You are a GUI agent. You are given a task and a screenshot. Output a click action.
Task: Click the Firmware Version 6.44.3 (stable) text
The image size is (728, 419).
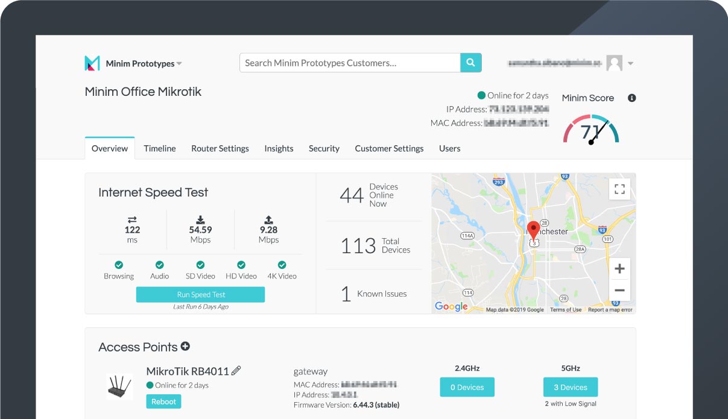pyautogui.click(x=346, y=405)
